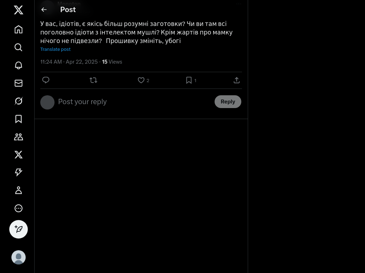Open Bookmarks in the sidebar
Image resolution: width=365 pixels, height=273 pixels.
(x=19, y=119)
